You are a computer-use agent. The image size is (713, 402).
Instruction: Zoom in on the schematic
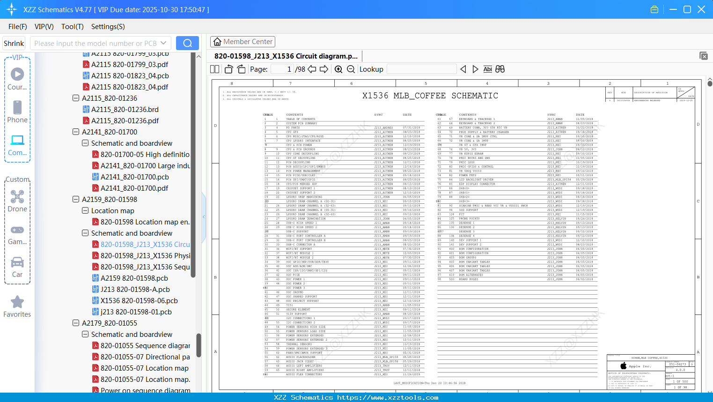[x=338, y=69]
